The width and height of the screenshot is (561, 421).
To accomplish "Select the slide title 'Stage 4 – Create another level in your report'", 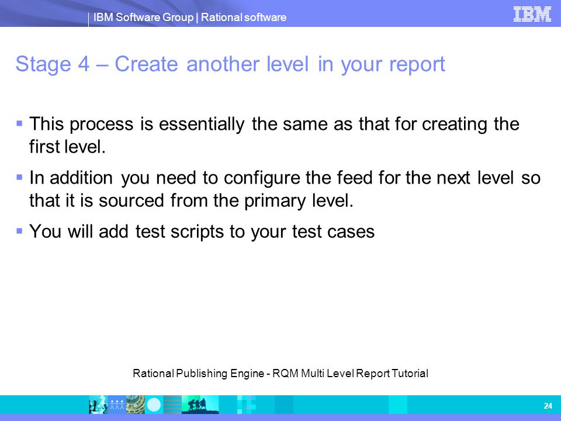I will [230, 64].
